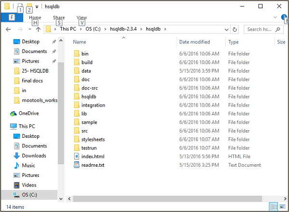Click the Forward navigation arrow
The width and height of the screenshot is (289, 212).
20,29
